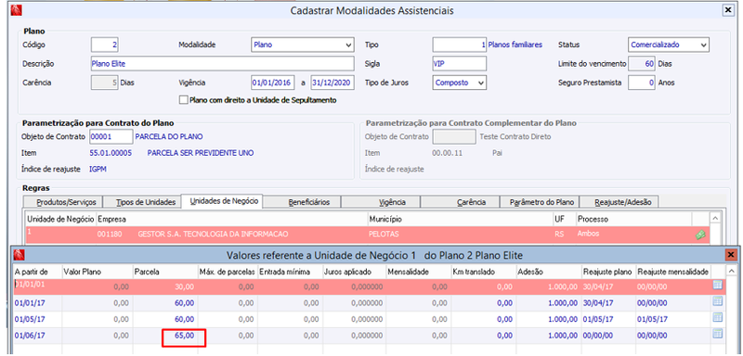Click the Reajuste mensalidade column header
The image size is (743, 356).
pos(672,272)
